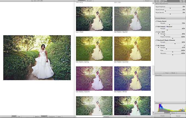Switch preview to Fit

[x=14, y=117]
